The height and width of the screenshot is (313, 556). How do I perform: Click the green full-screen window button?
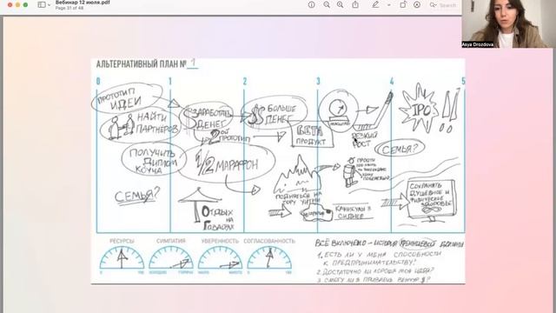(x=25, y=5)
